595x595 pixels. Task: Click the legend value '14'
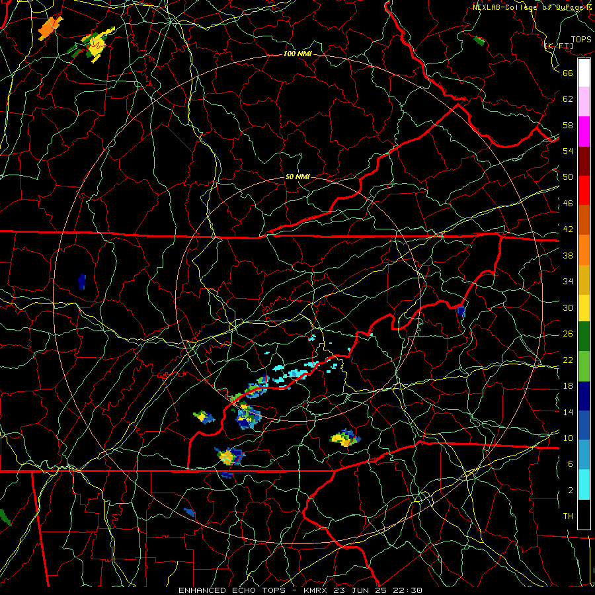(568, 412)
